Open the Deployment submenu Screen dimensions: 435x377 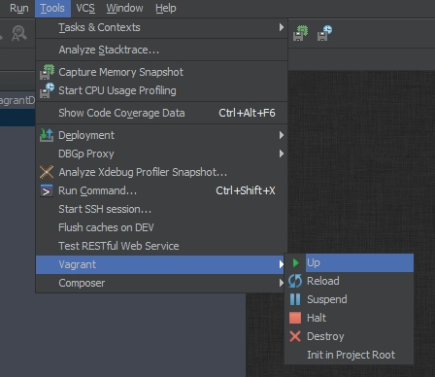(161, 135)
